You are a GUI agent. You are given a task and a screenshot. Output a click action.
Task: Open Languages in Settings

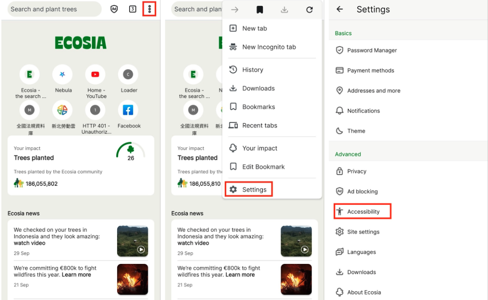point(408,252)
